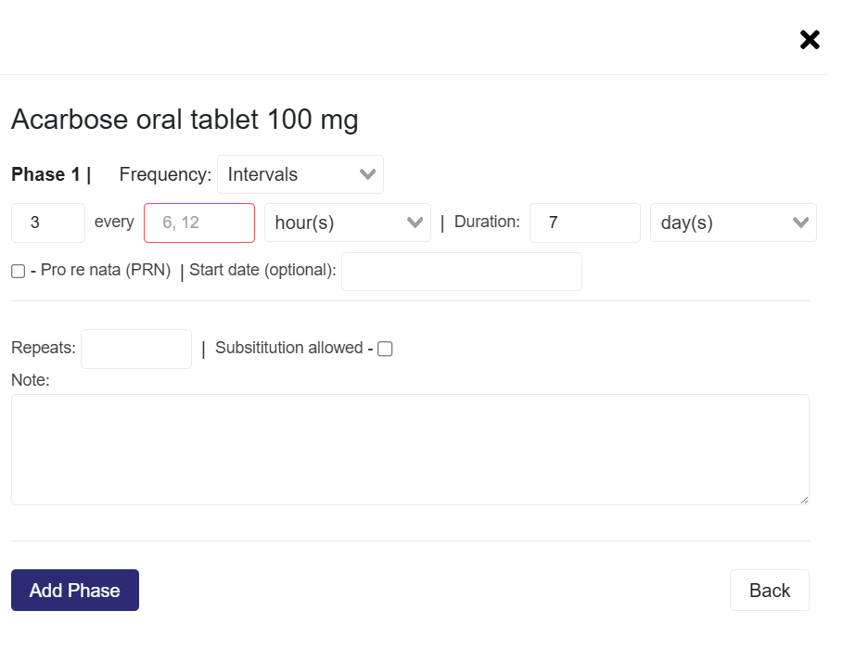The image size is (843, 649).
Task: Click the Frequency: label text
Action: pyautogui.click(x=165, y=174)
